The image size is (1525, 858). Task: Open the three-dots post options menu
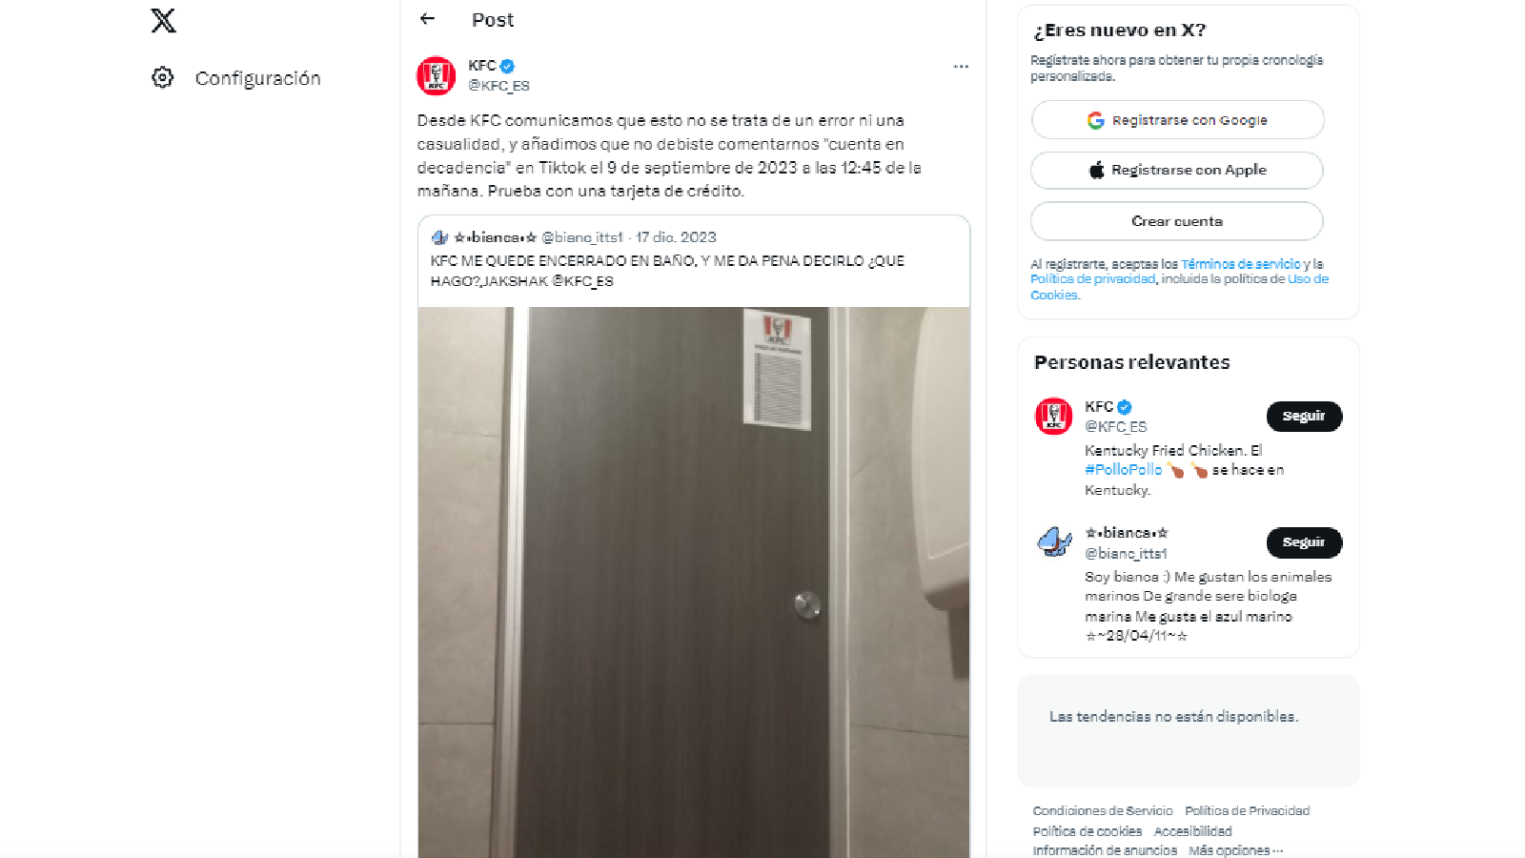click(961, 66)
